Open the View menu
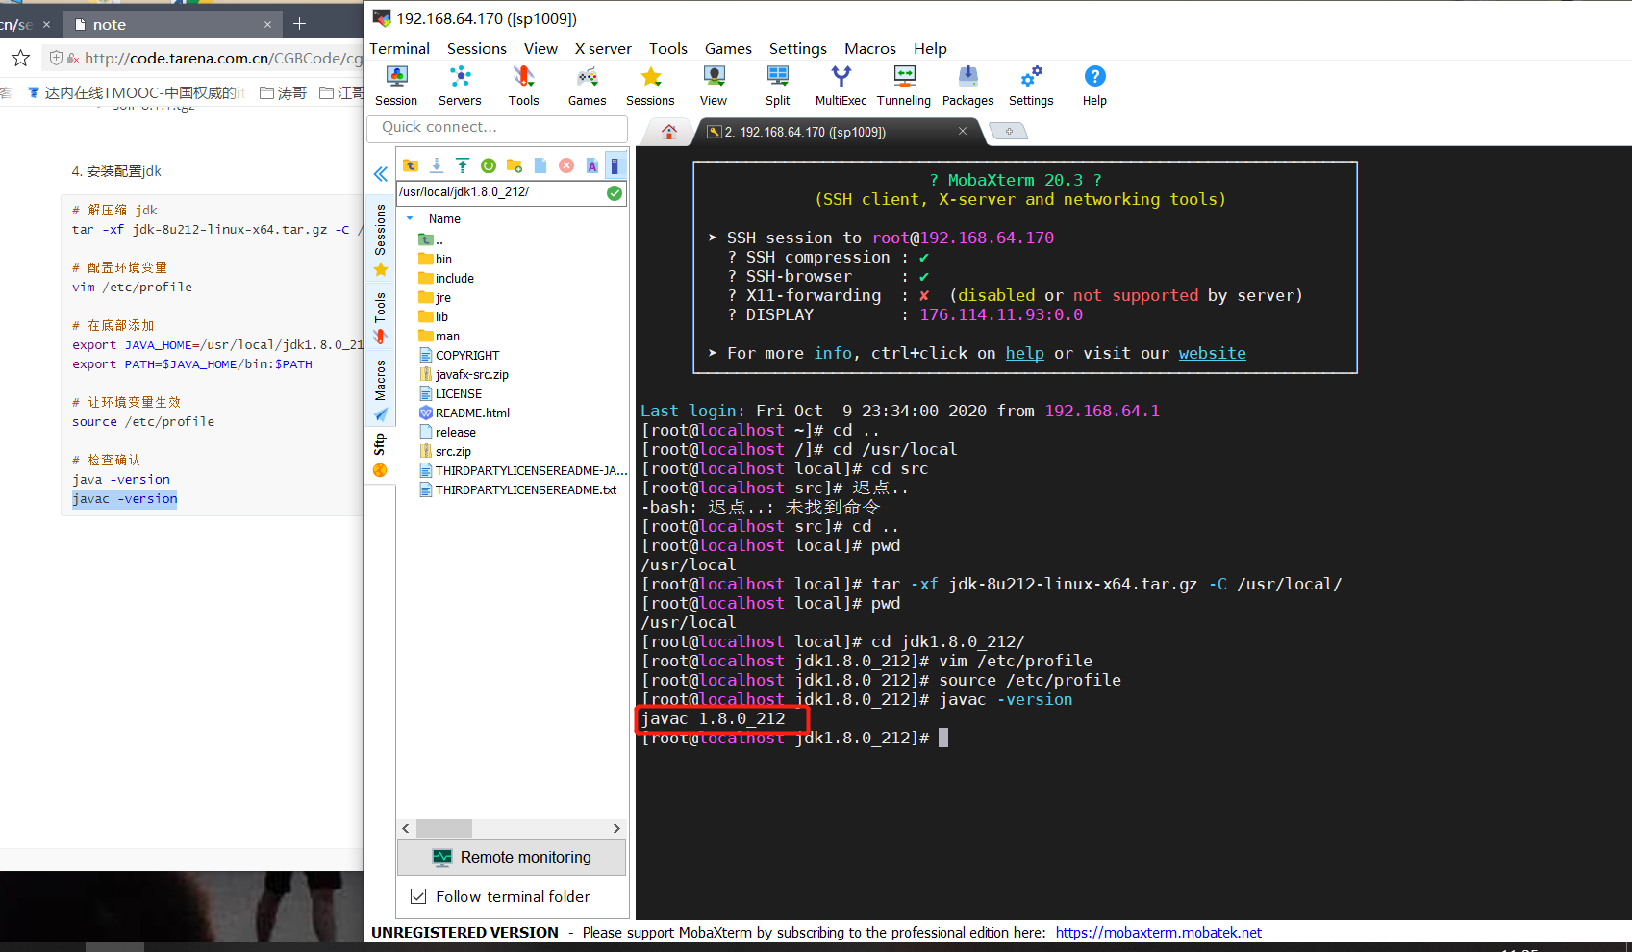 (x=540, y=48)
